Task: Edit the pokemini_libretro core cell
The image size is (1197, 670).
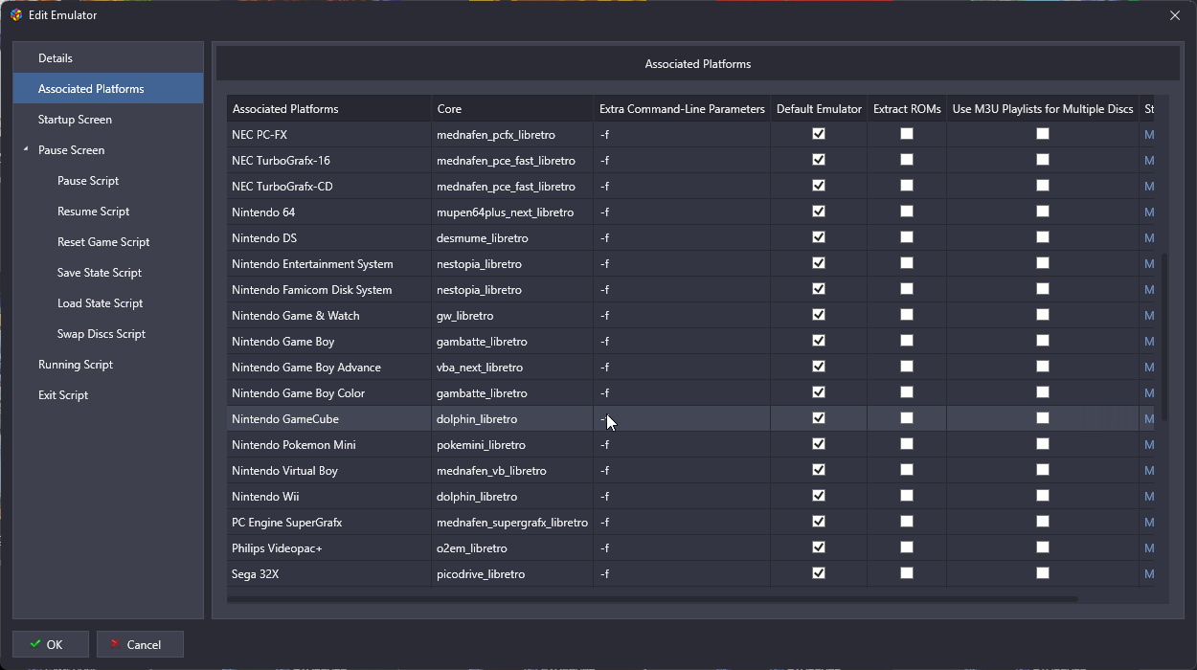Action: 512,445
